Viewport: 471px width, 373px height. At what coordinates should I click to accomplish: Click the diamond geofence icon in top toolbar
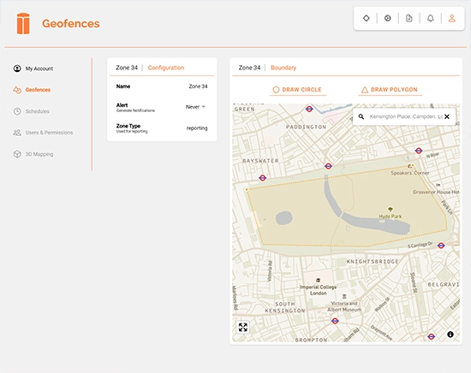pyautogui.click(x=367, y=18)
